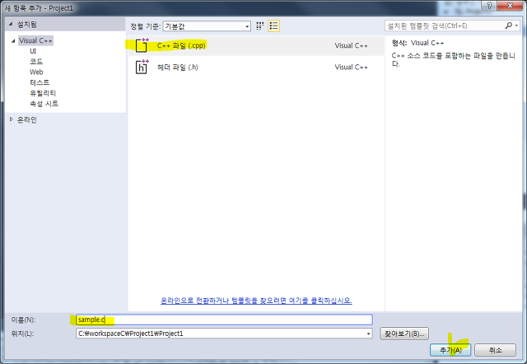527x364 pixels.
Task: Open the sort order 기본값 dropdown
Action: point(207,26)
